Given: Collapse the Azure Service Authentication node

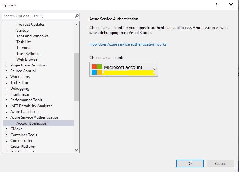Looking at the screenshot, I should click(x=7, y=117).
